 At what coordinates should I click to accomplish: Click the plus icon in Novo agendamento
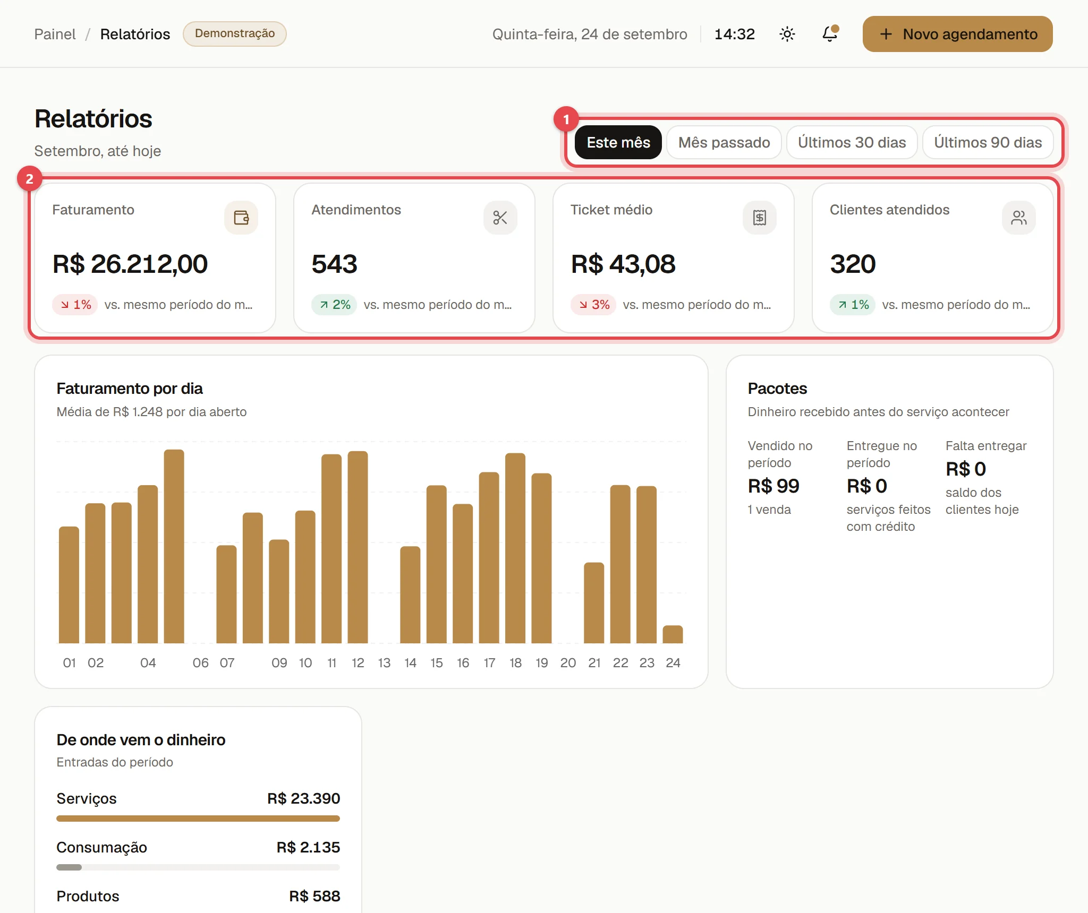tap(886, 35)
